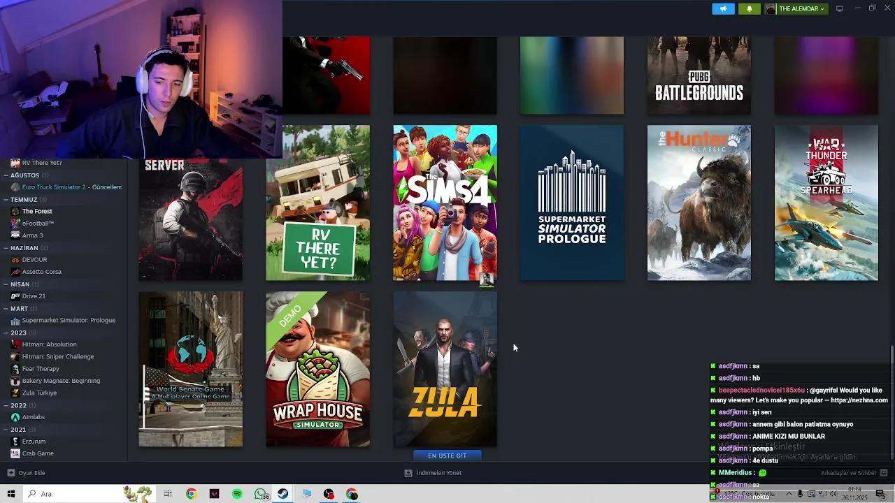Open Task View on the taskbar

click(x=168, y=494)
